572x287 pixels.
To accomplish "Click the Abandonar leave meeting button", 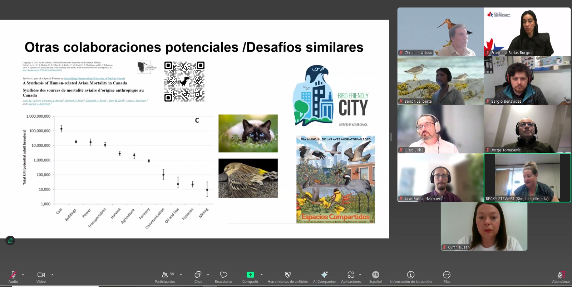I will click(x=561, y=277).
